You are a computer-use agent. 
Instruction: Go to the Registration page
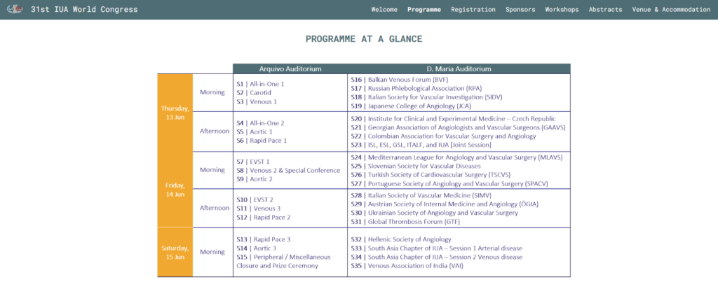coord(473,10)
